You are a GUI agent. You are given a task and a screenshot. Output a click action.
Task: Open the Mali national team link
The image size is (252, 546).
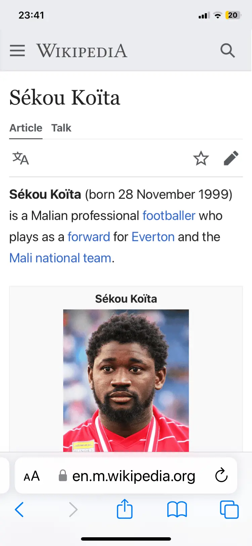point(60,258)
